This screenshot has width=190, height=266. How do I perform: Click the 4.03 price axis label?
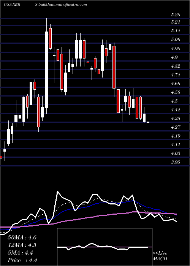pyautogui.click(x=176, y=154)
